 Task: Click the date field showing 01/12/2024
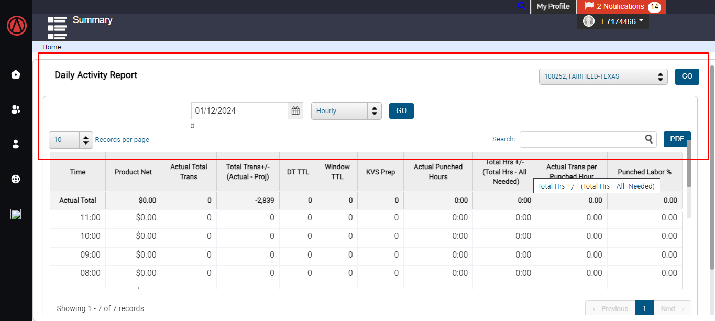pyautogui.click(x=239, y=110)
